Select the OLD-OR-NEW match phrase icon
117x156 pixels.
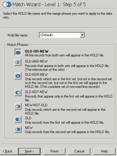pyautogui.click(x=18, y=52)
